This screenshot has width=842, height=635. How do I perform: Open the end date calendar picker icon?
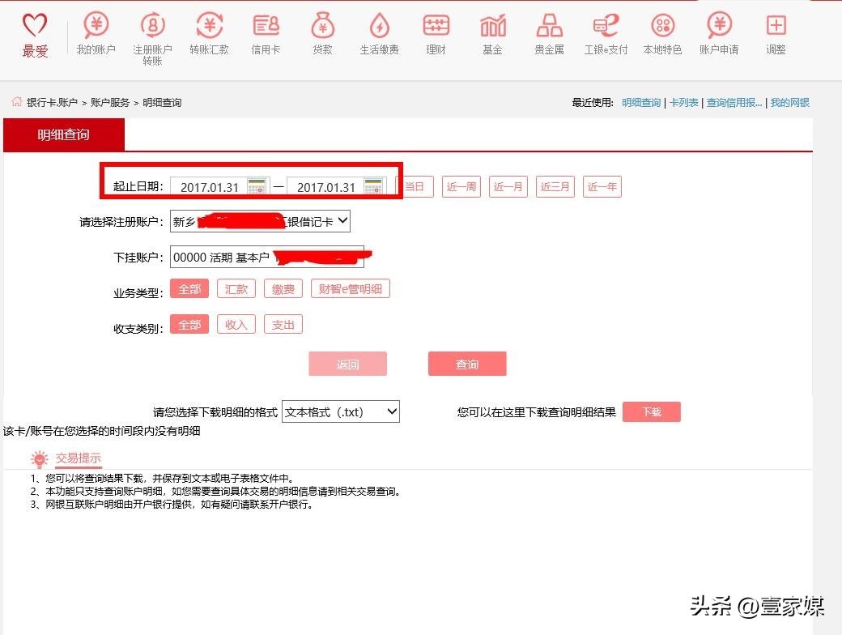[372, 186]
